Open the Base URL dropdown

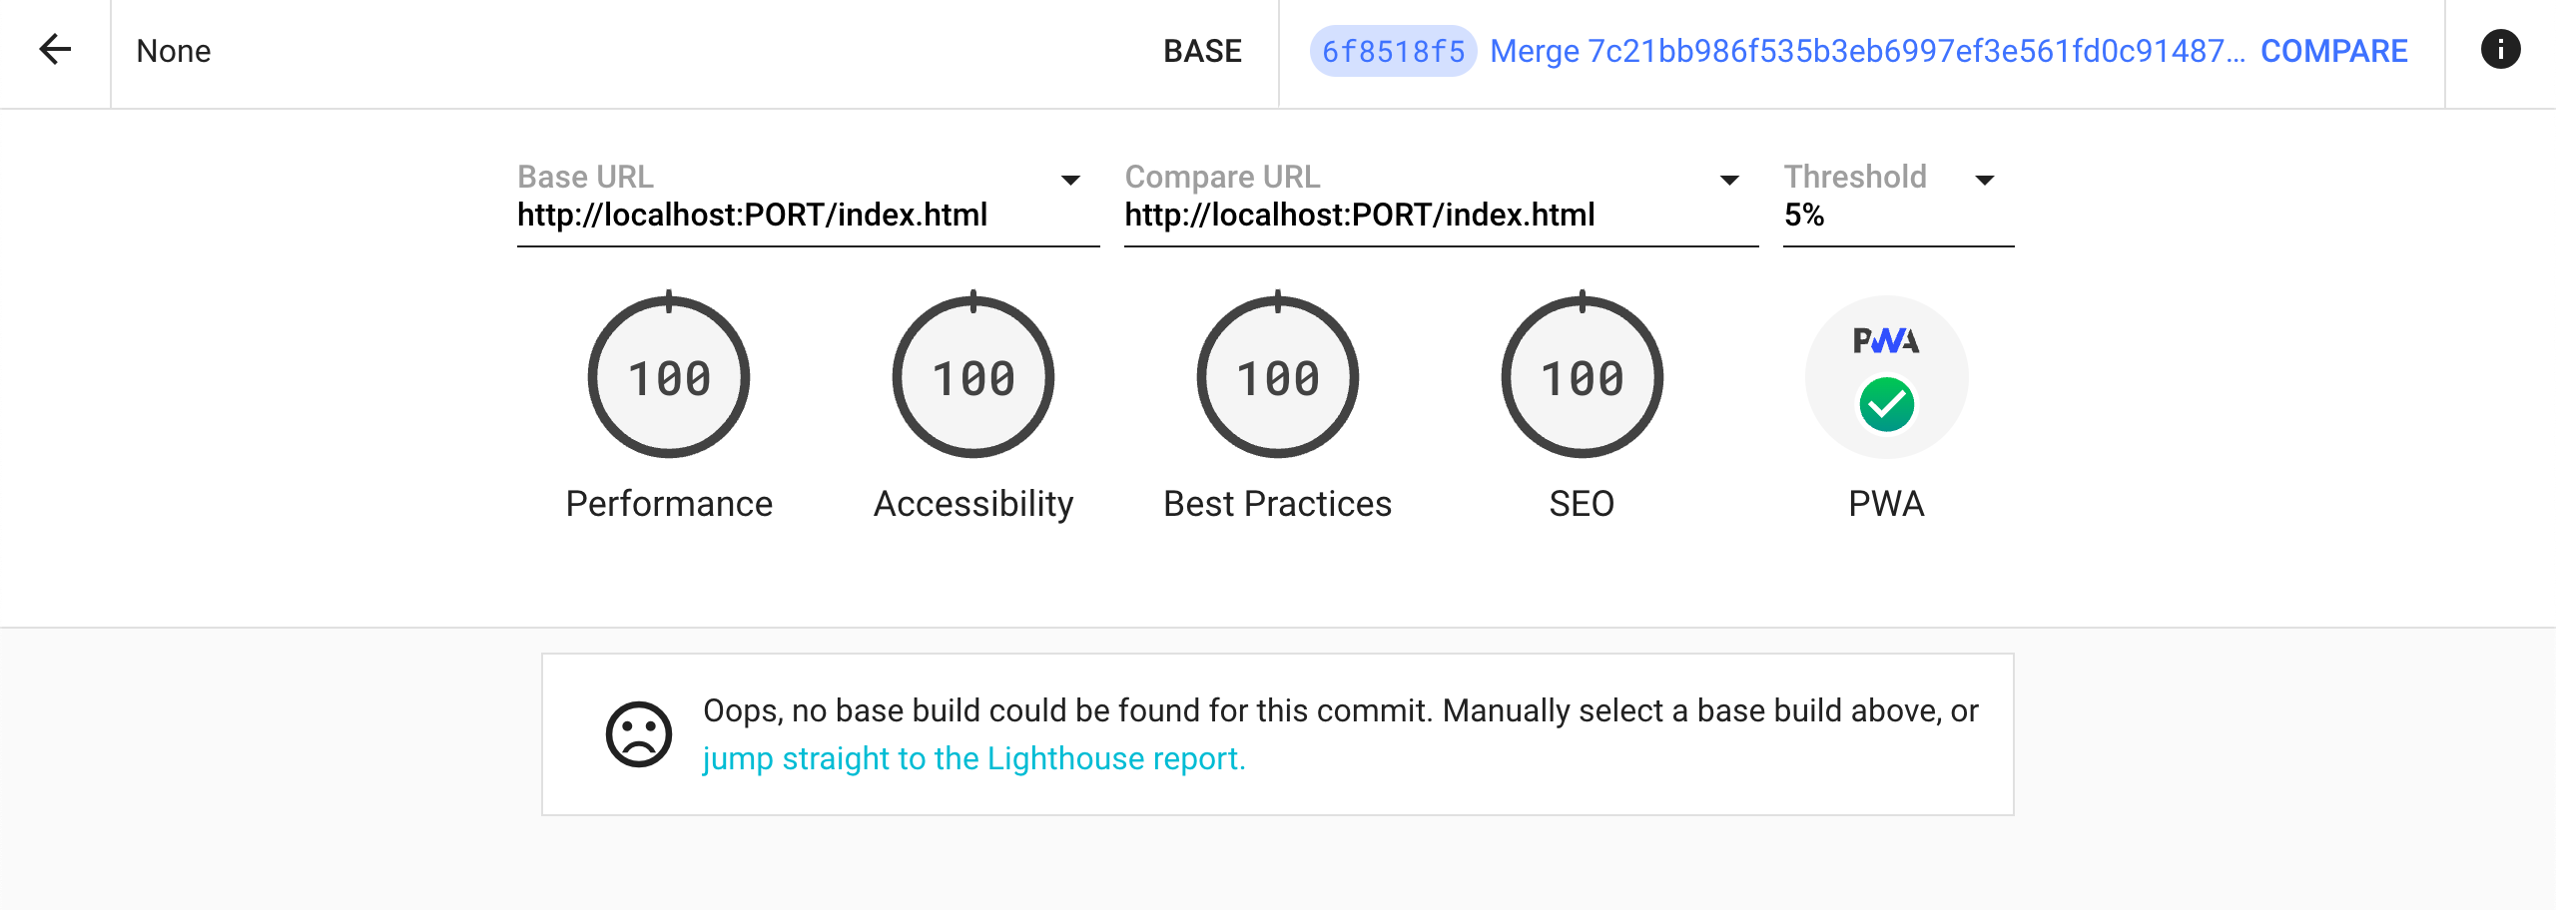[x=1068, y=181]
